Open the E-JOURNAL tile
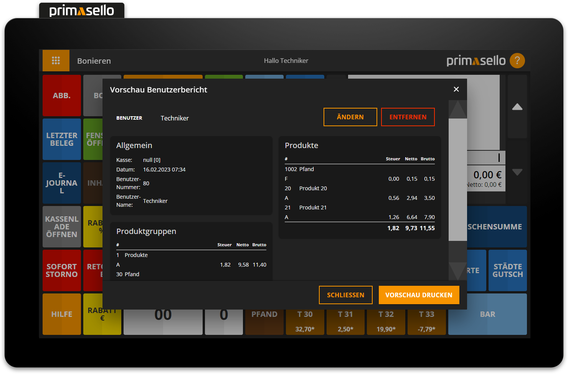This screenshot has width=568, height=374. point(62,183)
